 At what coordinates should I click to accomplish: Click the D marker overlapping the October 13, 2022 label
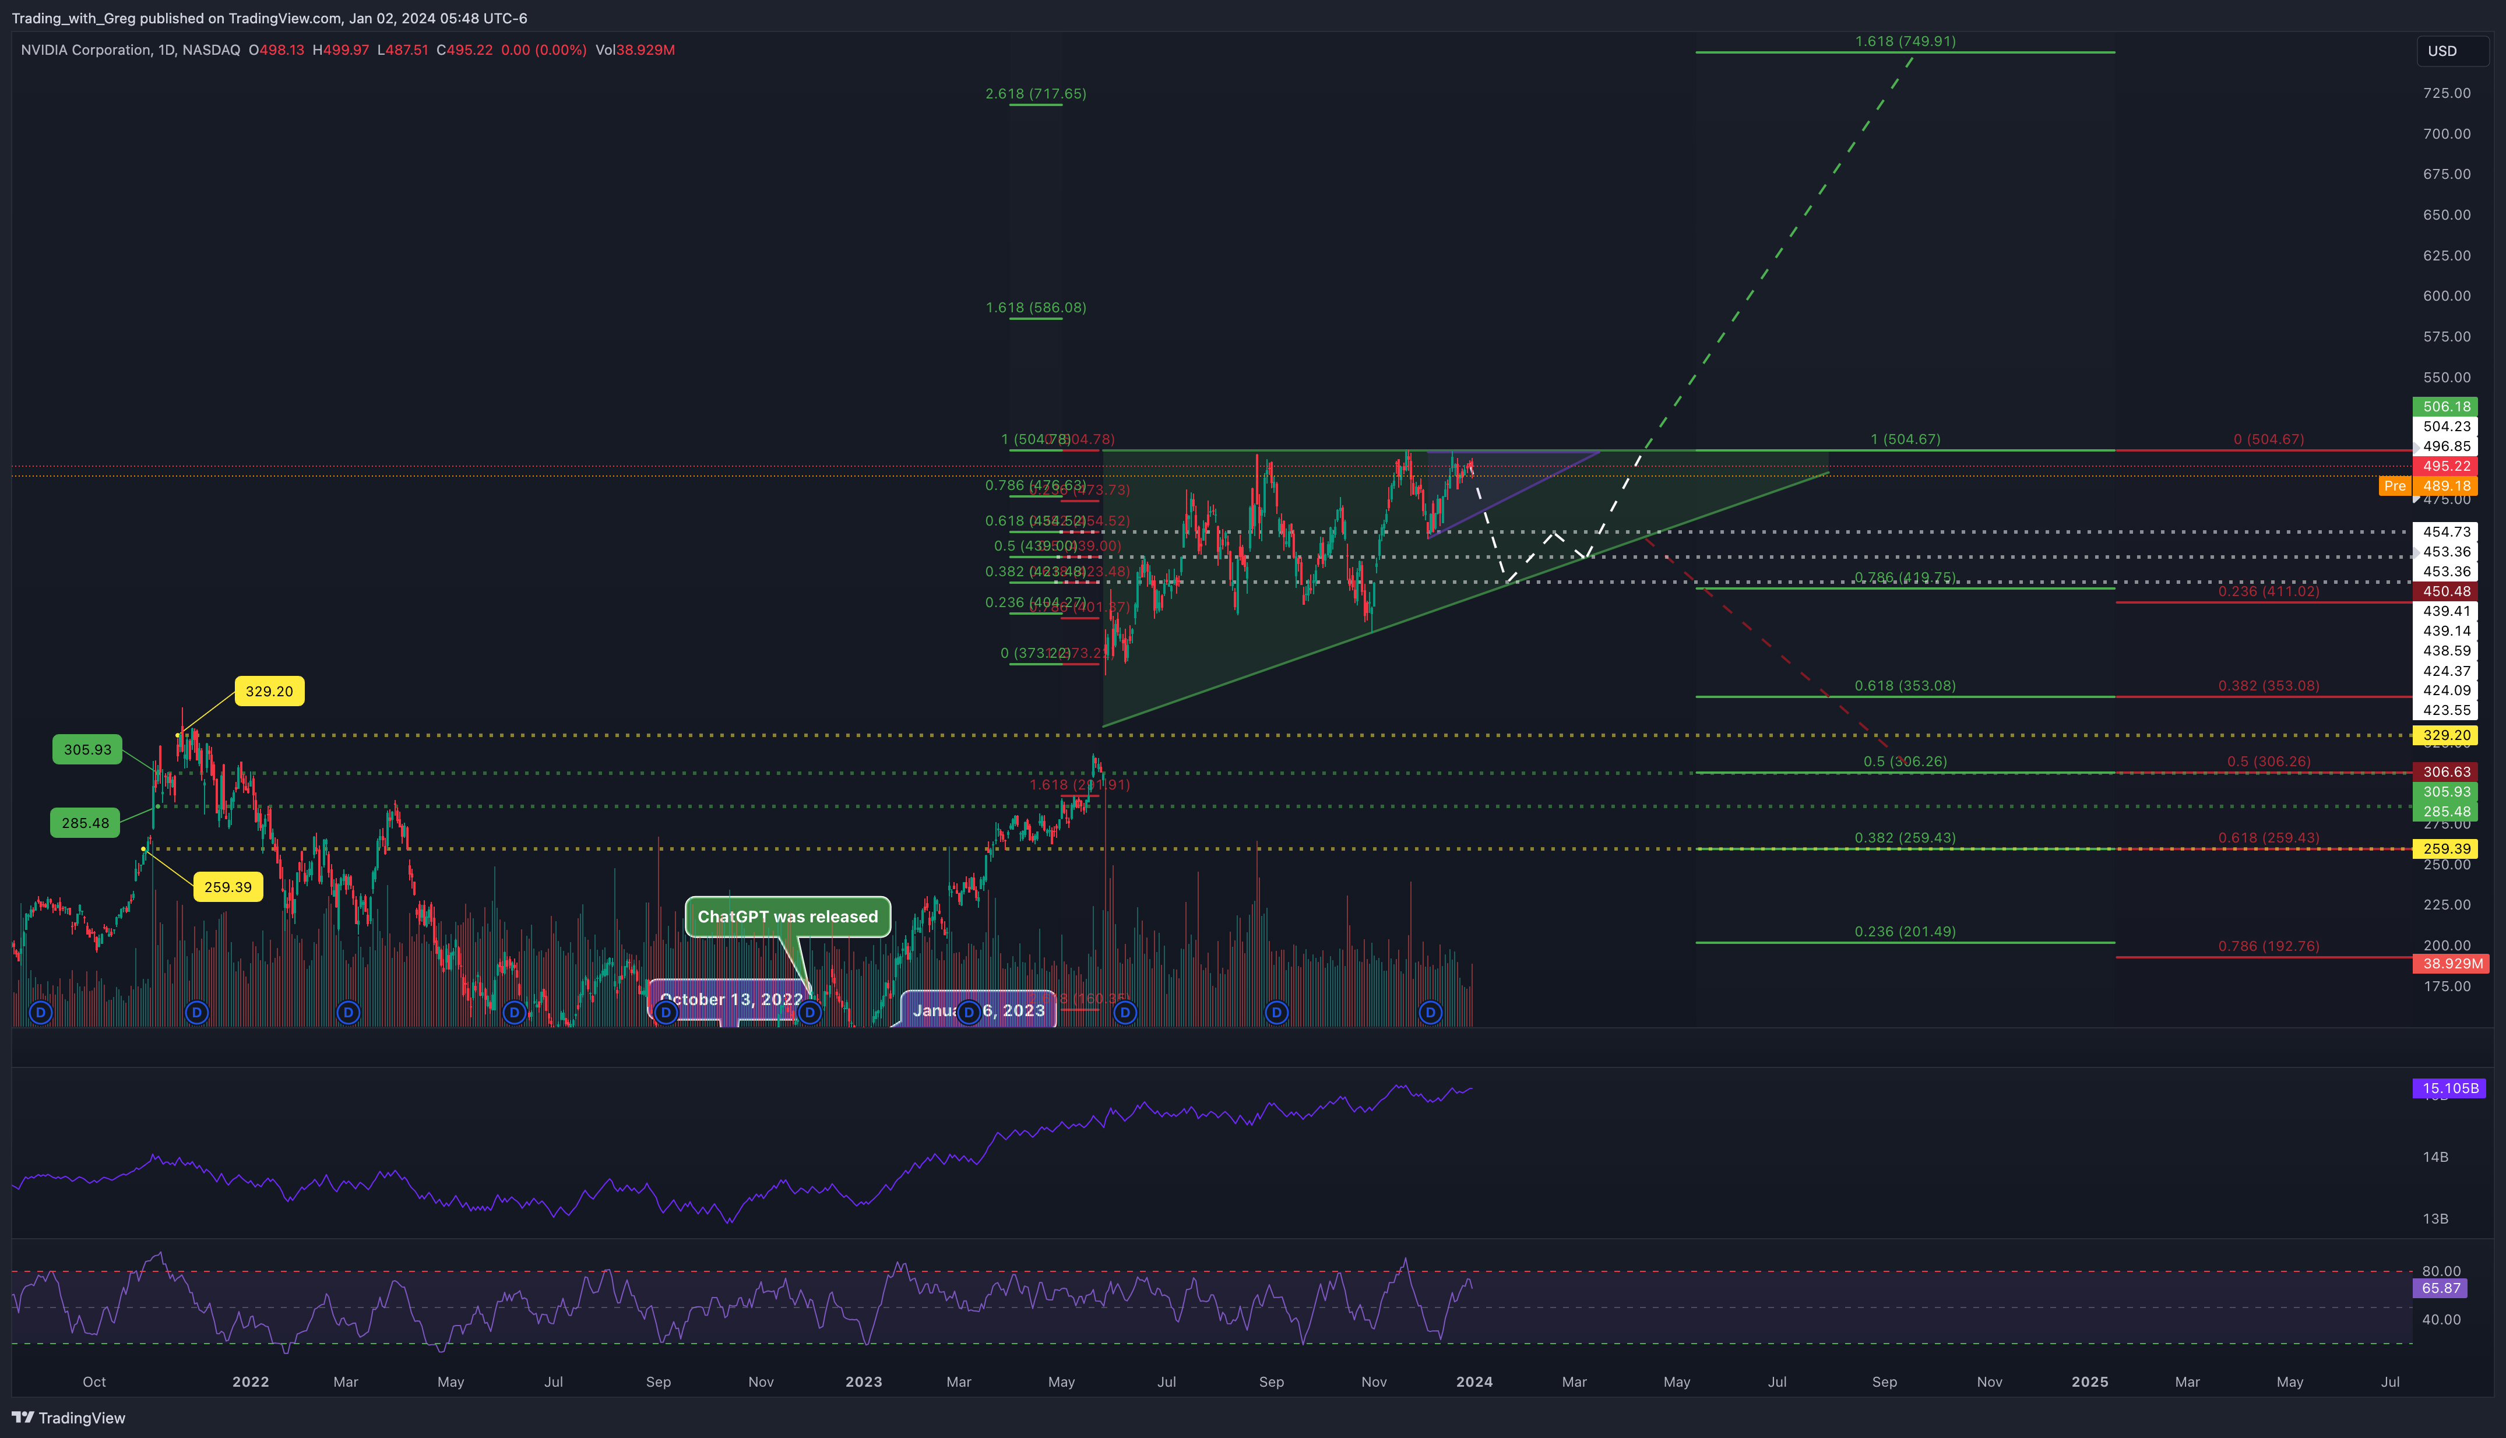[x=667, y=1012]
